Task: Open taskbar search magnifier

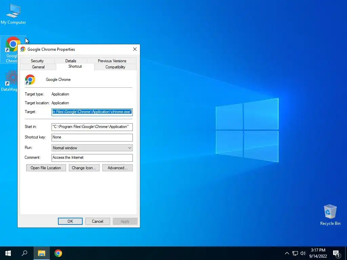Action: (x=24, y=253)
